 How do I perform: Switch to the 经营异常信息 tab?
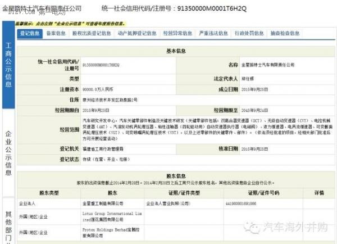point(177,33)
